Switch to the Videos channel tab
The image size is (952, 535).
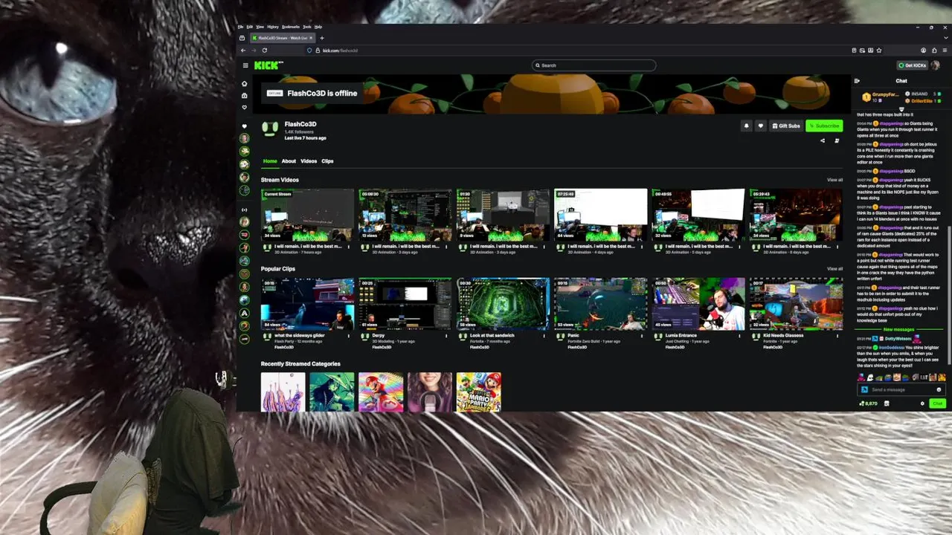309,161
